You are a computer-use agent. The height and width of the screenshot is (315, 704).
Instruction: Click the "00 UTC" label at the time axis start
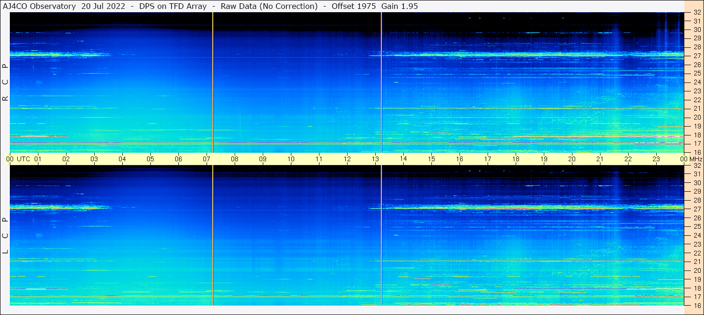pos(18,159)
